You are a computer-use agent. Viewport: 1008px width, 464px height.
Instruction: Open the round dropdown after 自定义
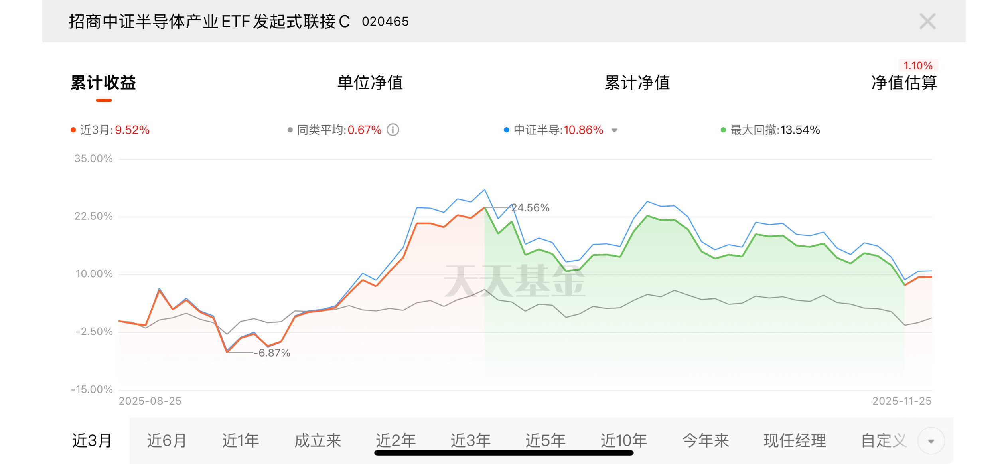point(931,441)
